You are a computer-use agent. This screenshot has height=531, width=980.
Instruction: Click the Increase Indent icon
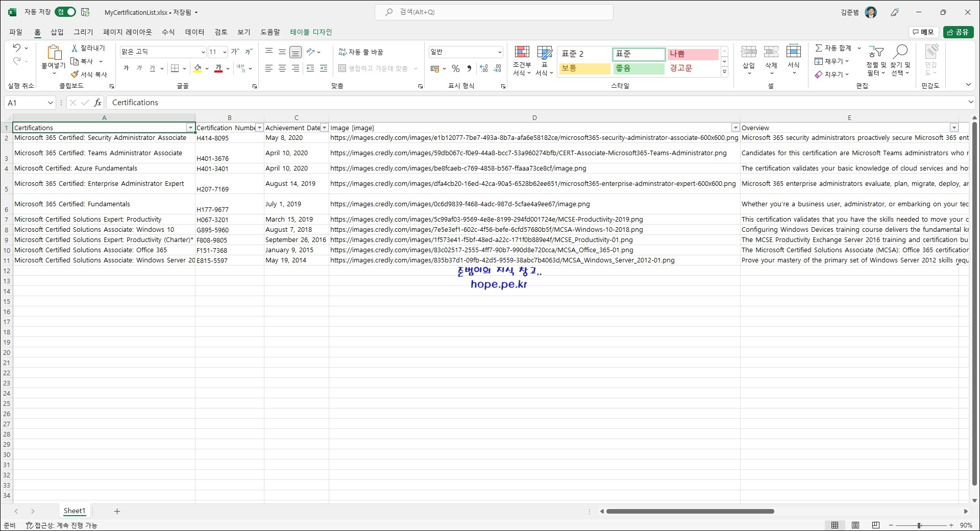(x=324, y=68)
